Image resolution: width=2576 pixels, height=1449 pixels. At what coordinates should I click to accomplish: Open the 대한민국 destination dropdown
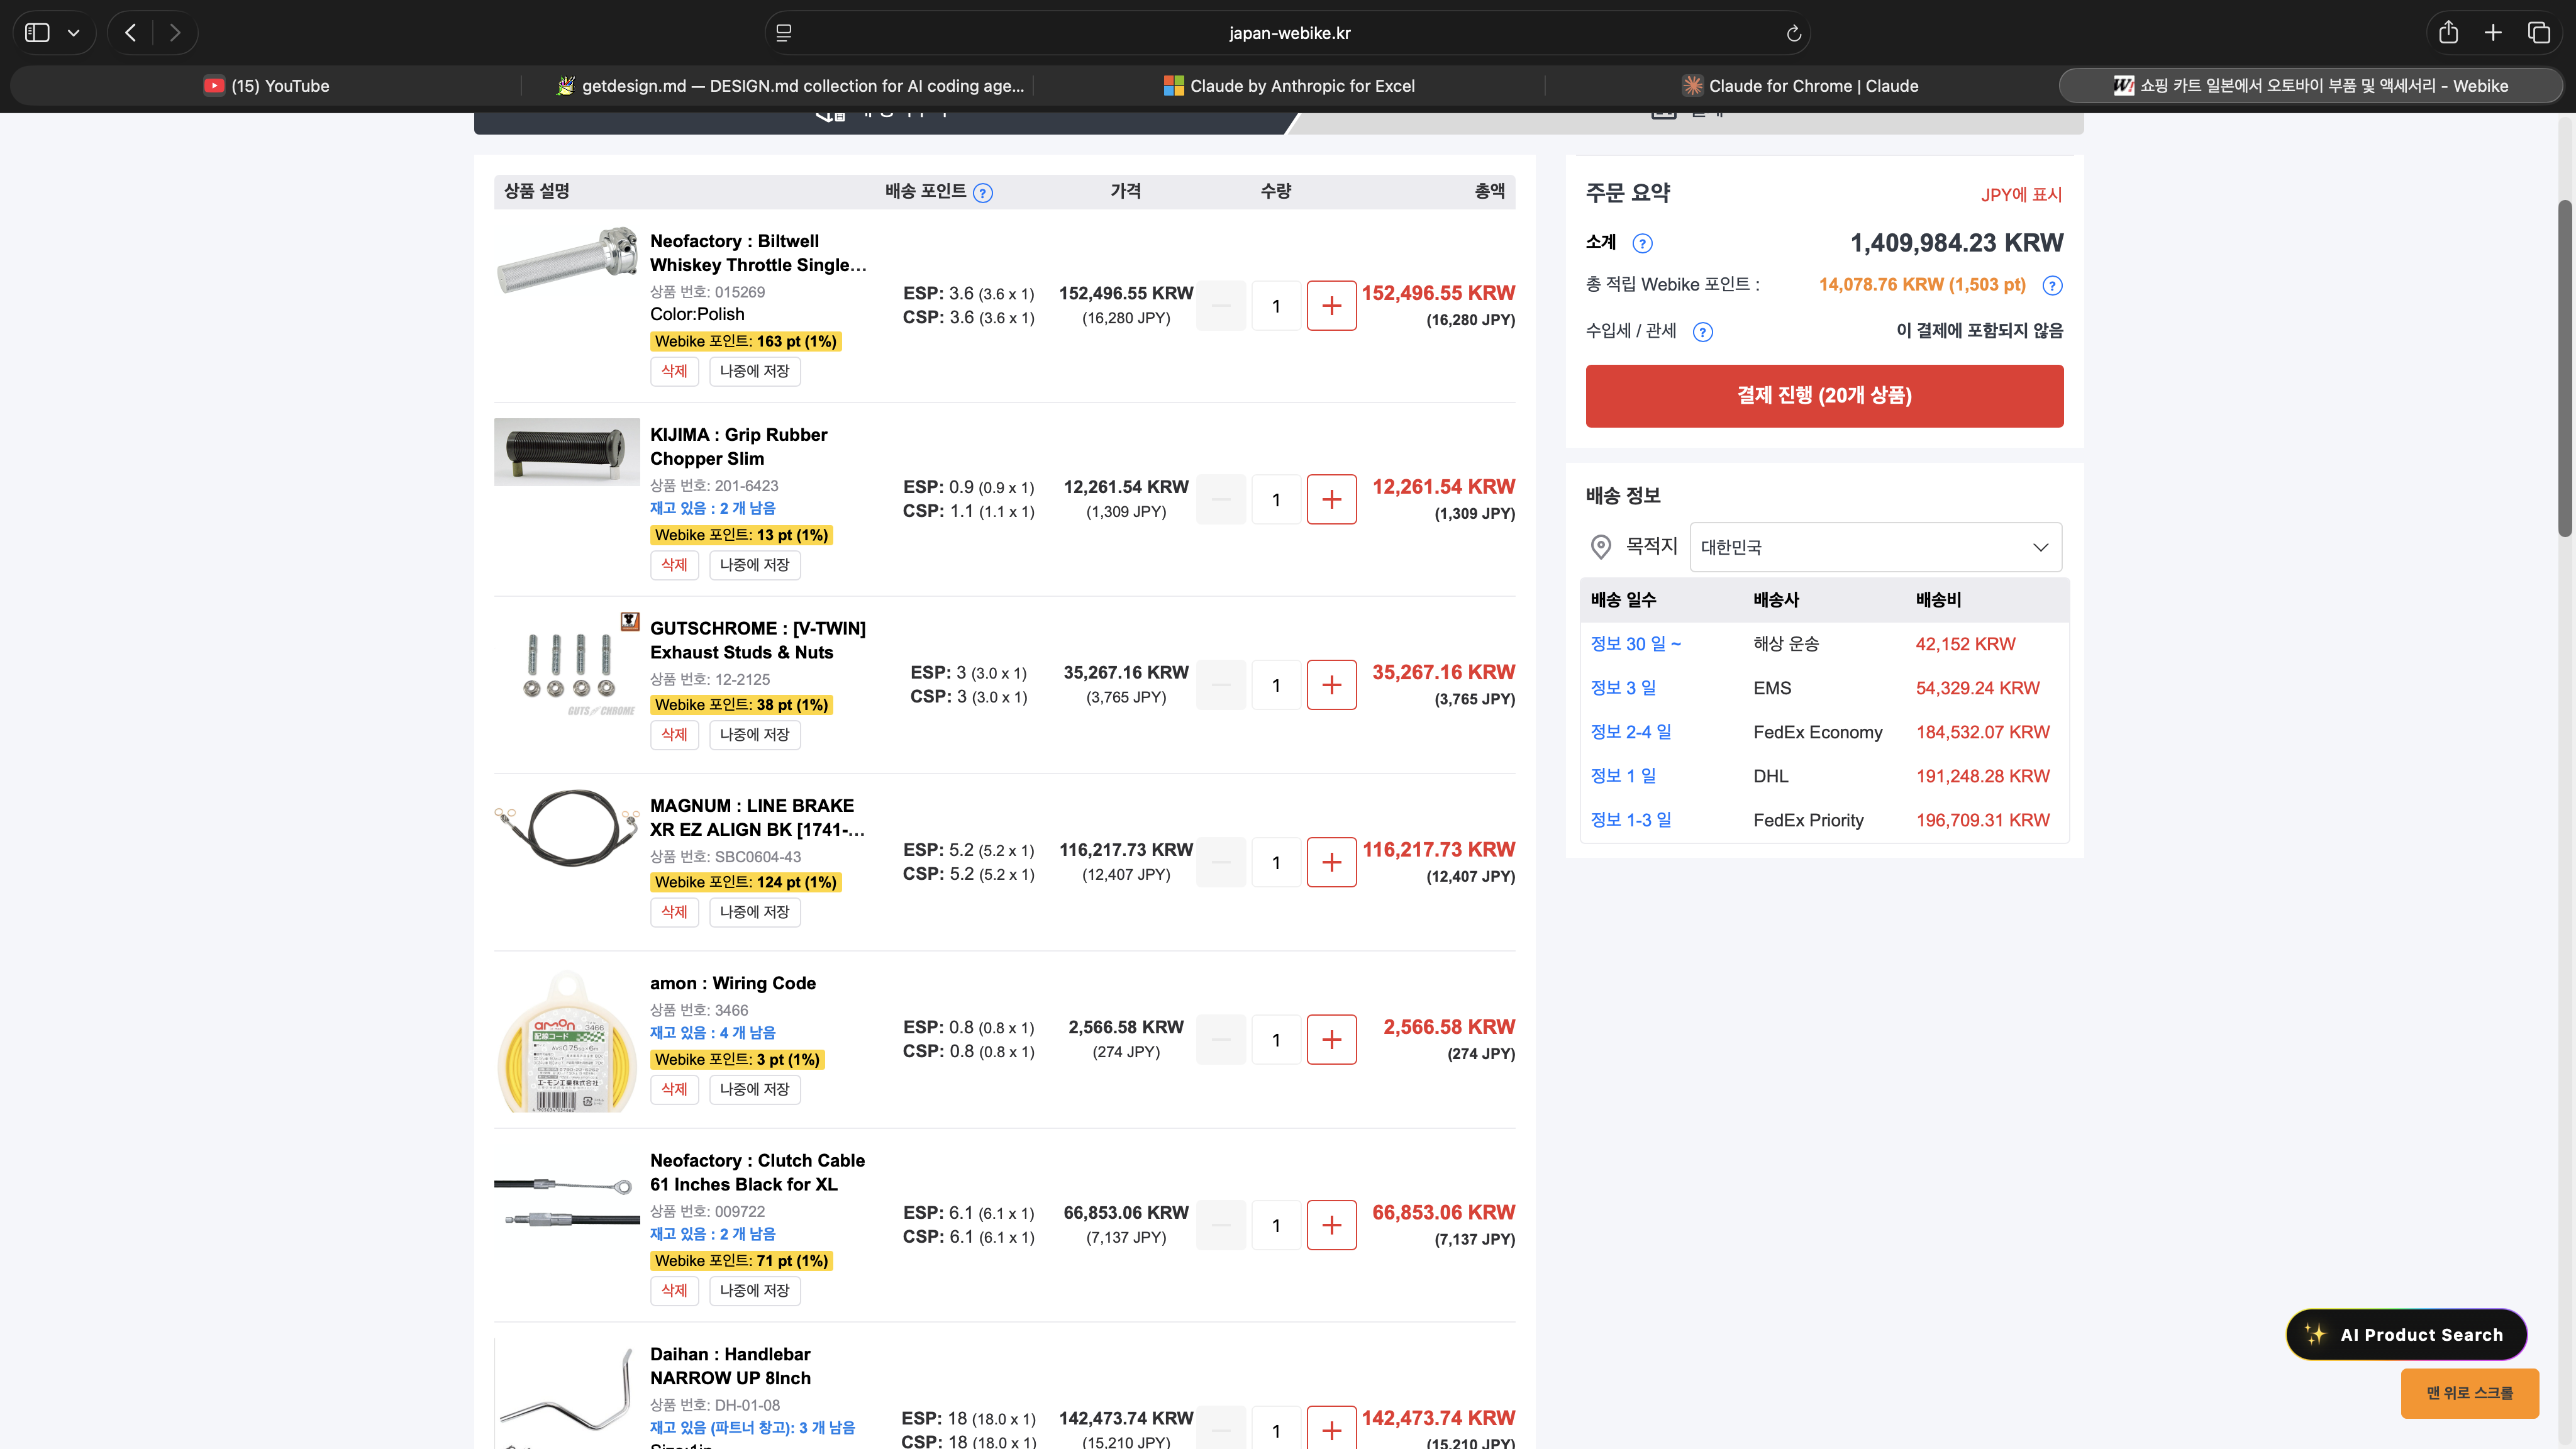(x=1875, y=547)
